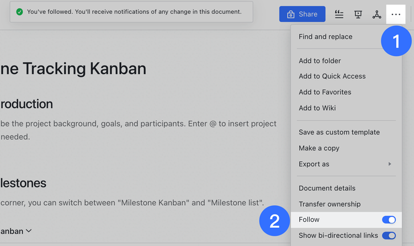414x246 pixels.
Task: Start presentation mode icon
Action: click(x=358, y=14)
